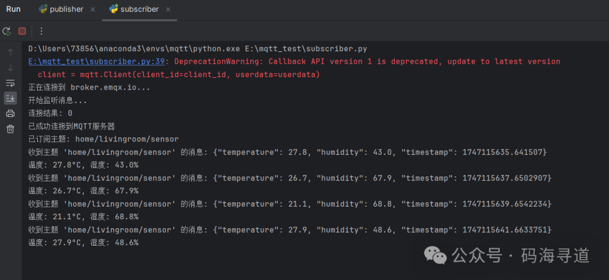Click the message line with temperature 26.7
This screenshot has width=609, height=280.
[x=290, y=178]
